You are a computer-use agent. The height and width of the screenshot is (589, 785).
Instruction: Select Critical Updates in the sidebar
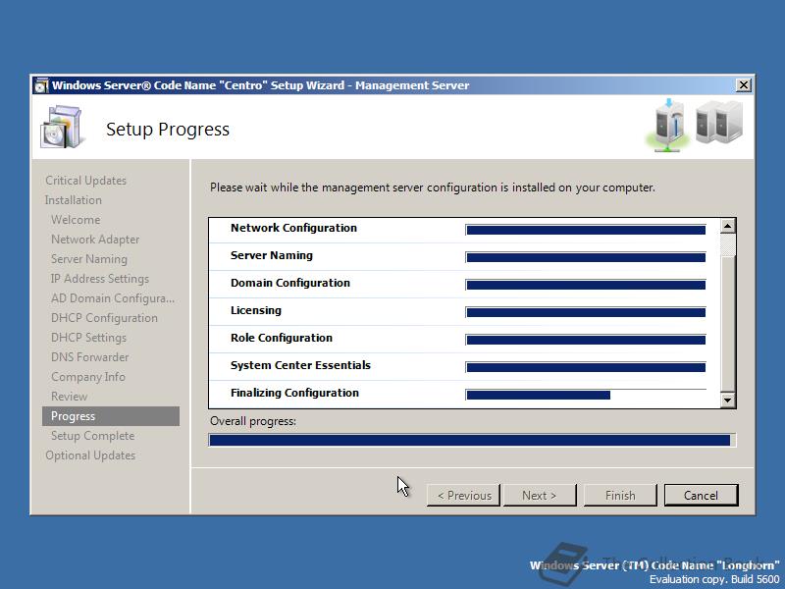click(x=85, y=181)
